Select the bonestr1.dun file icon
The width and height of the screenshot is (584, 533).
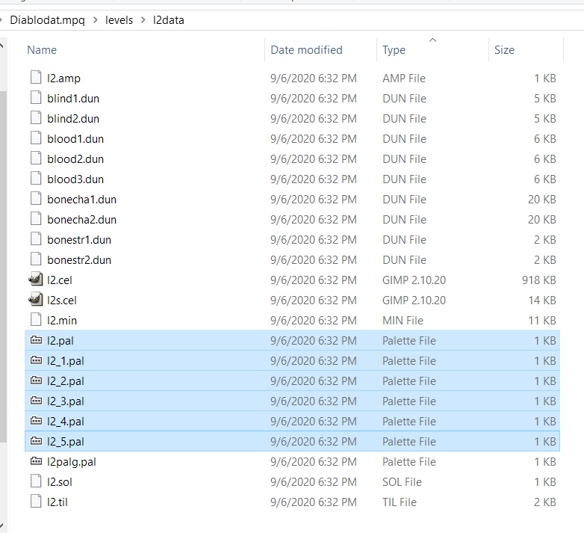[x=36, y=238]
